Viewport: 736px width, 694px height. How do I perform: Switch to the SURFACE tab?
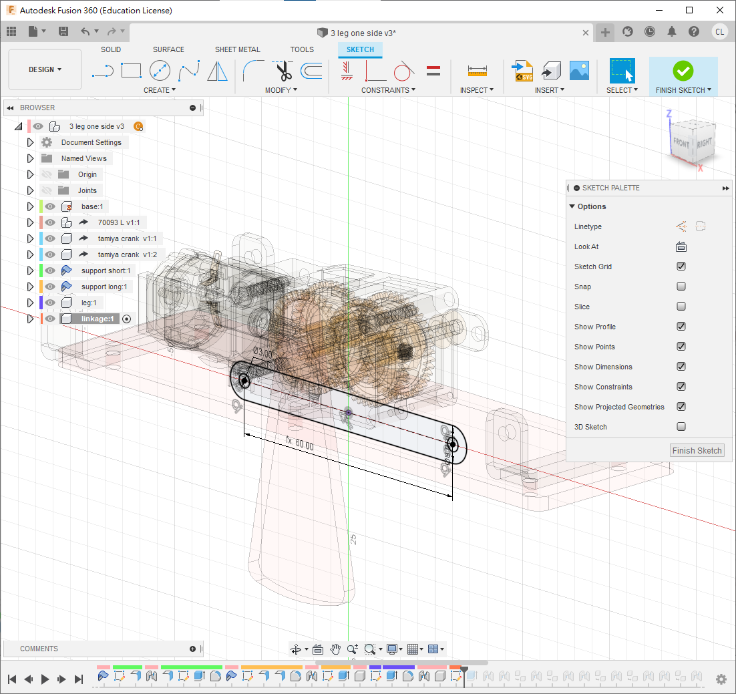pyautogui.click(x=168, y=49)
